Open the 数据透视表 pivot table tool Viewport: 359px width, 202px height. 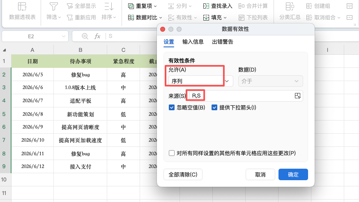pos(22,11)
